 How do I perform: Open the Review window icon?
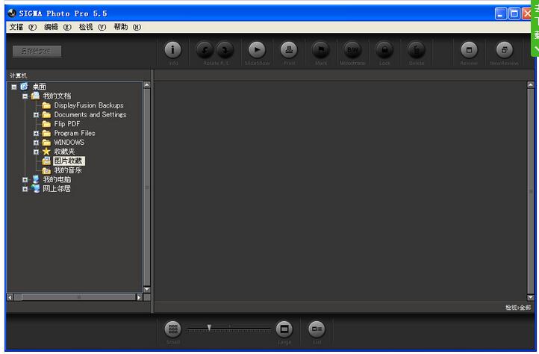(469, 50)
